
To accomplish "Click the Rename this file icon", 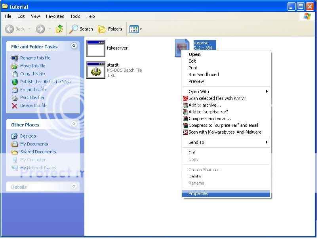I will click(15, 58).
